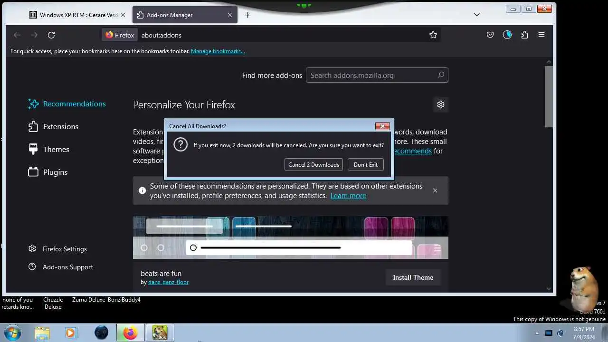
Task: Close the Windows XP RTM tab
Action: pyautogui.click(x=123, y=15)
